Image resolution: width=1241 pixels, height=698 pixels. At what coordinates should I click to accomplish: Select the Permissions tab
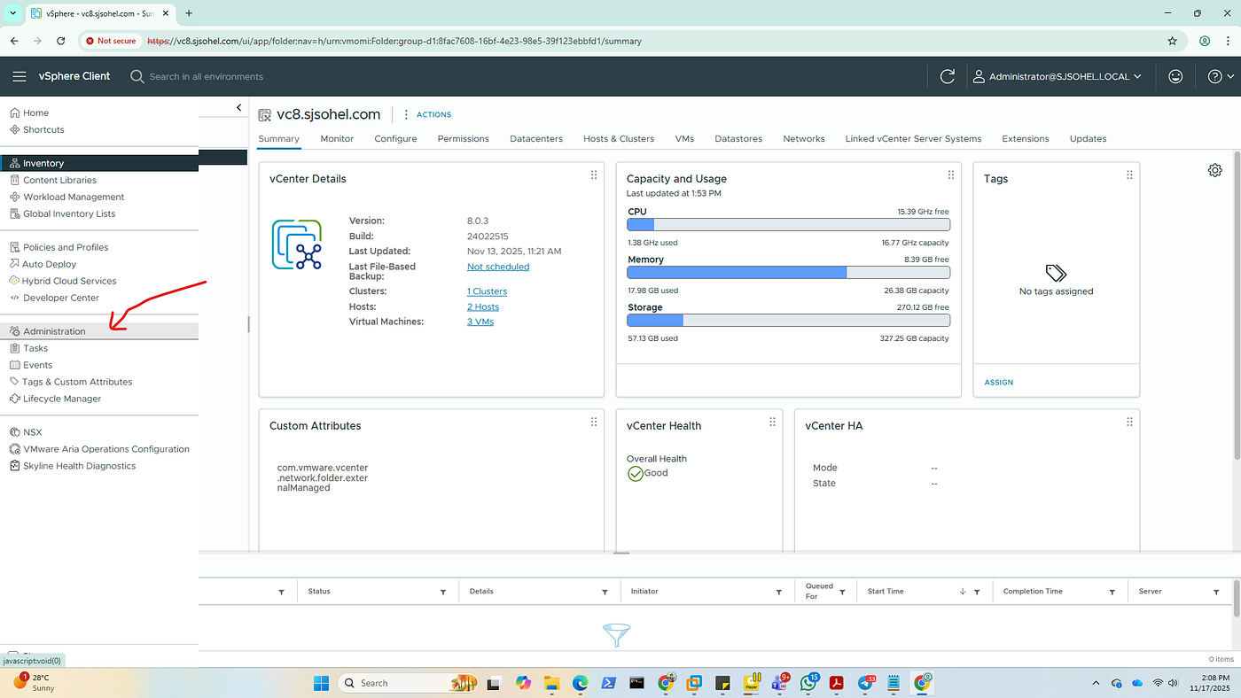(x=463, y=138)
